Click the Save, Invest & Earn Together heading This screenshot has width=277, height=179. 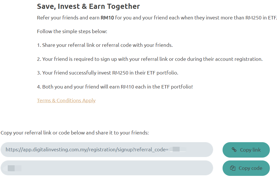click(88, 6)
